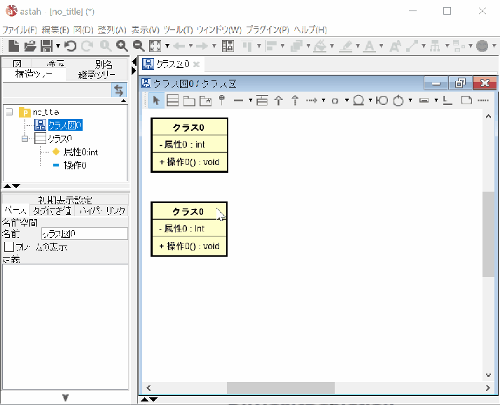The width and height of the screenshot is (500, 405).
Task: Select the arrow selection tool
Action: pyautogui.click(x=156, y=101)
